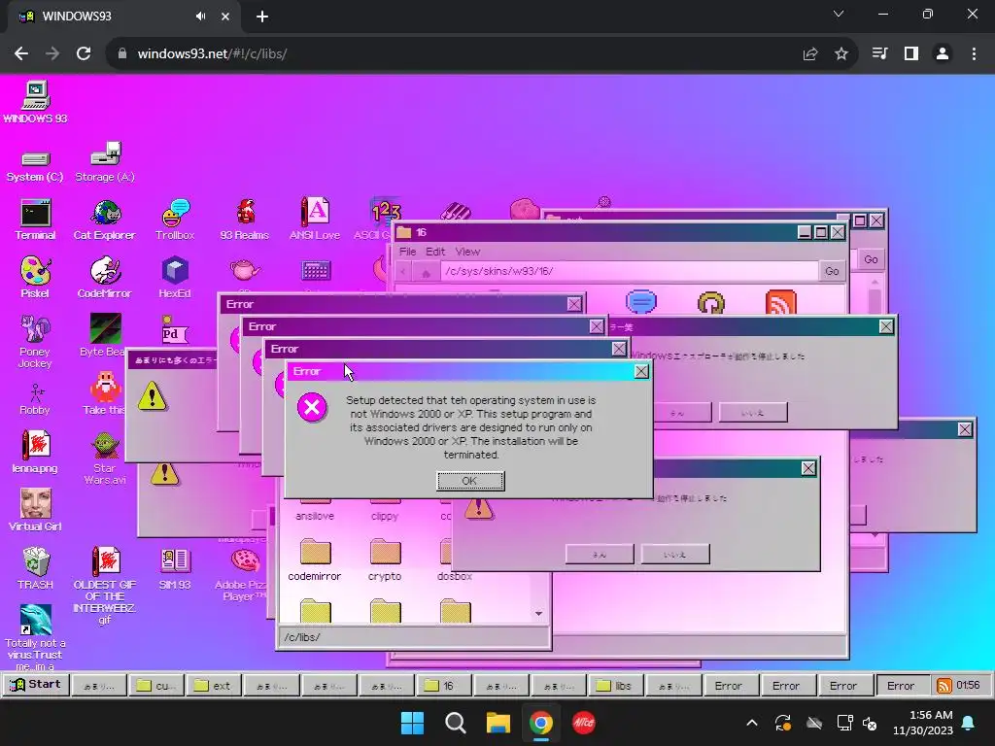
Task: Open File Explorer from taskbar
Action: (x=498, y=723)
